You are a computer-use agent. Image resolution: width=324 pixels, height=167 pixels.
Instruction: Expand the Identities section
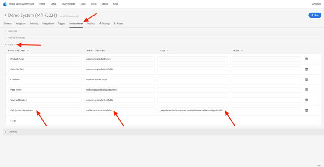point(6,31)
